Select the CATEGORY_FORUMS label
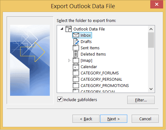The image size is (166, 130). coord(100,73)
